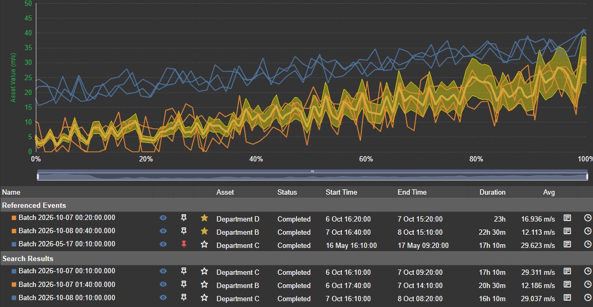Sort by Duration column header
Viewport: 593px width, 307px height.
492,192
